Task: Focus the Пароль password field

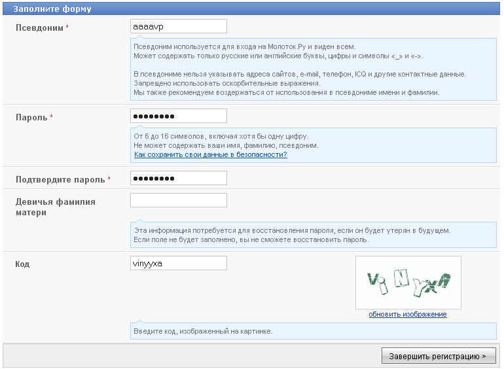Action: click(x=179, y=116)
